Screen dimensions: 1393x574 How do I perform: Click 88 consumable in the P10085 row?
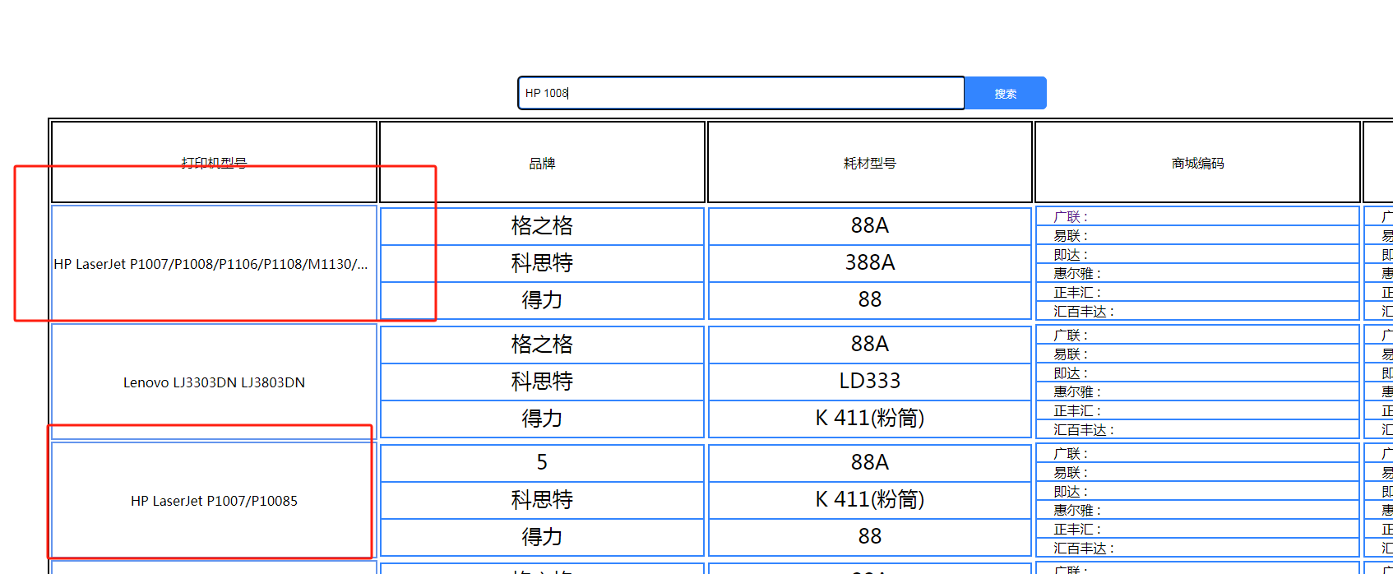869,537
